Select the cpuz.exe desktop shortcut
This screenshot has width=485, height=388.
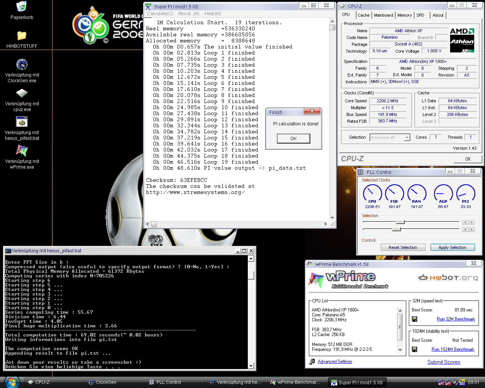pyautogui.click(x=22, y=93)
